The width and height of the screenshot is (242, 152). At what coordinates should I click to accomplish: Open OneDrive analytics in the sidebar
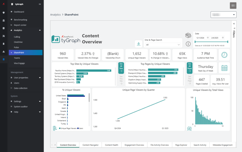point(18,42)
